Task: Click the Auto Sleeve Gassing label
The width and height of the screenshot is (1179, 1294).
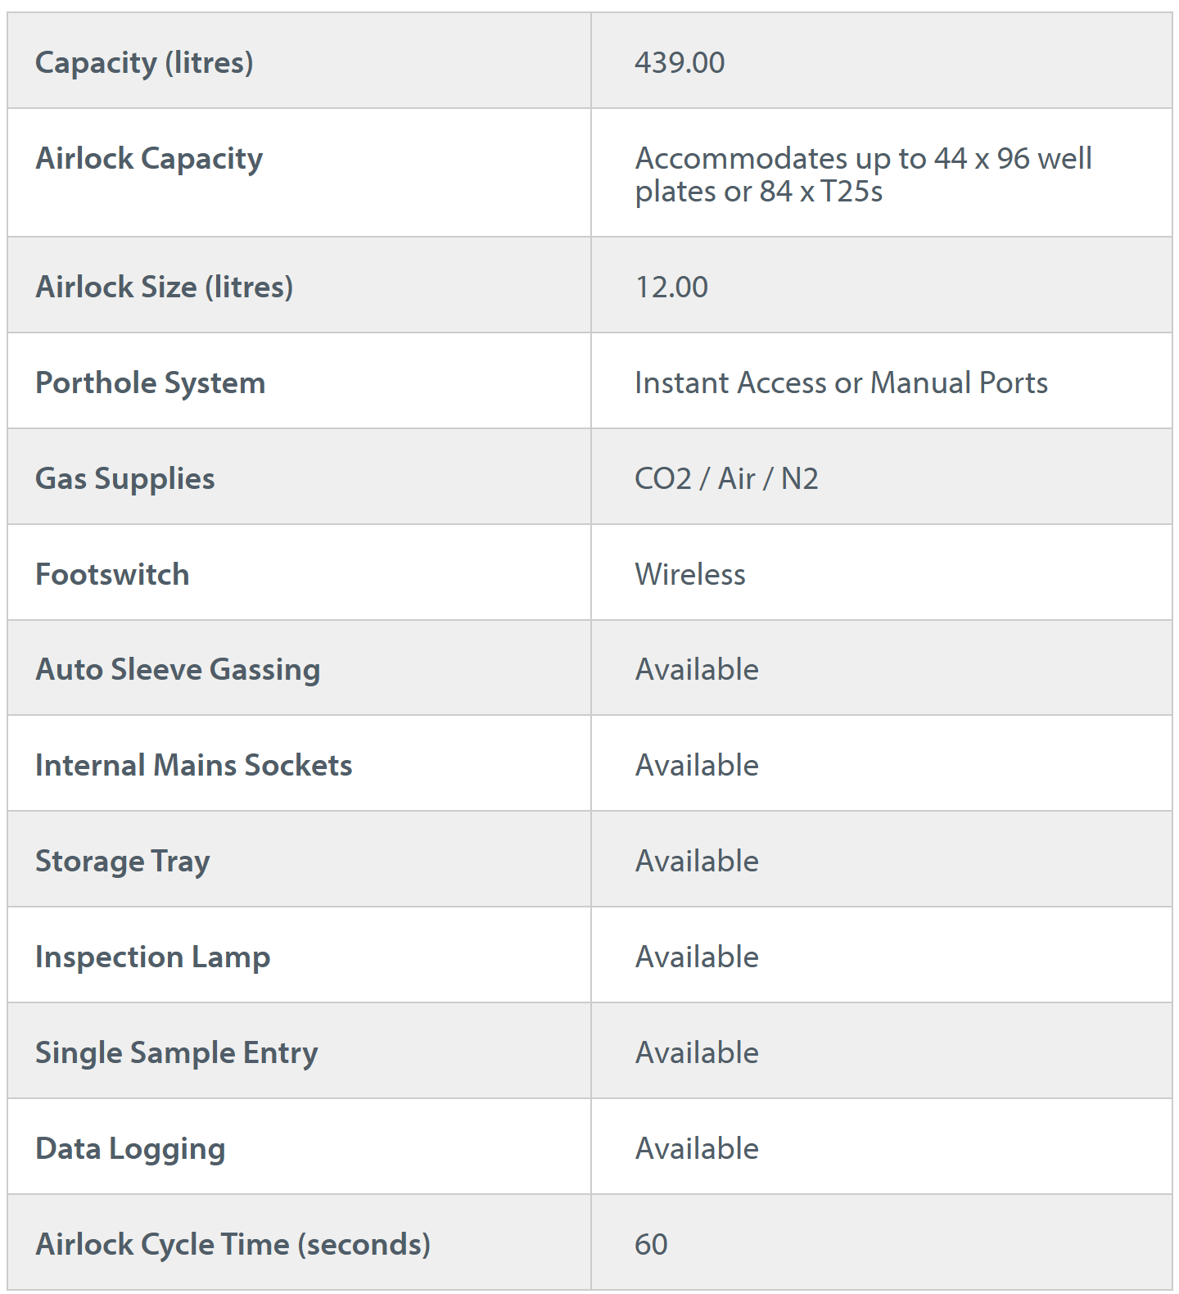Action: (178, 669)
